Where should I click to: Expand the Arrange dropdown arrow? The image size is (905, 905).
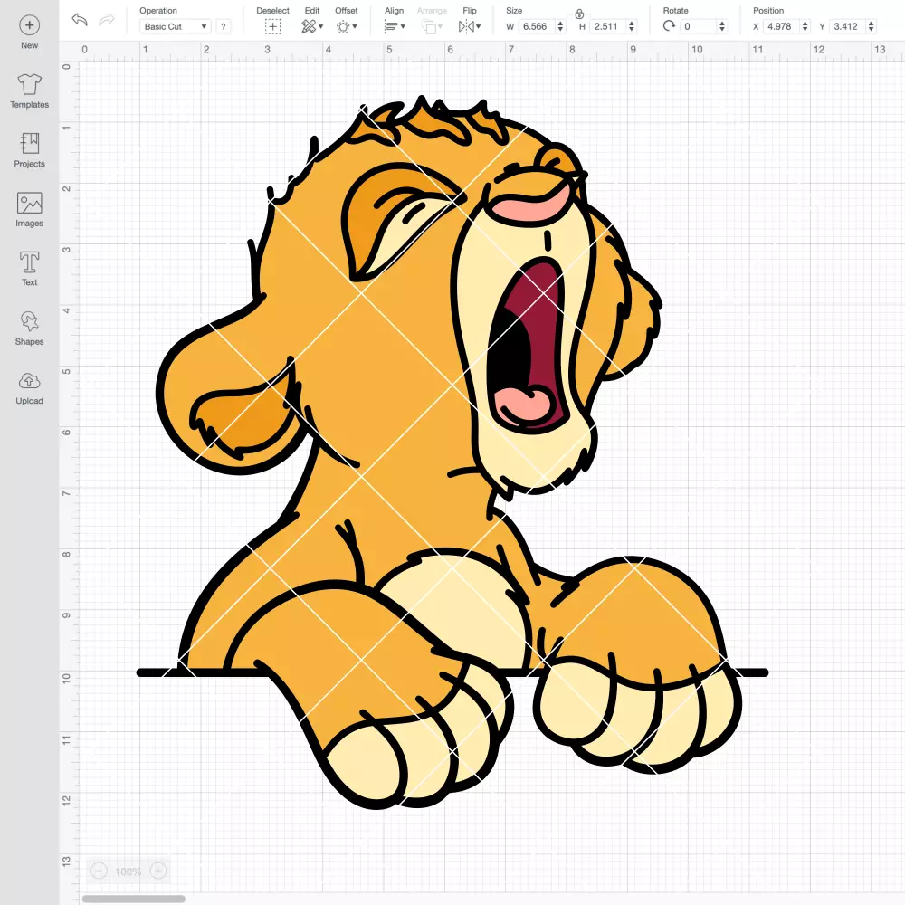(x=441, y=26)
